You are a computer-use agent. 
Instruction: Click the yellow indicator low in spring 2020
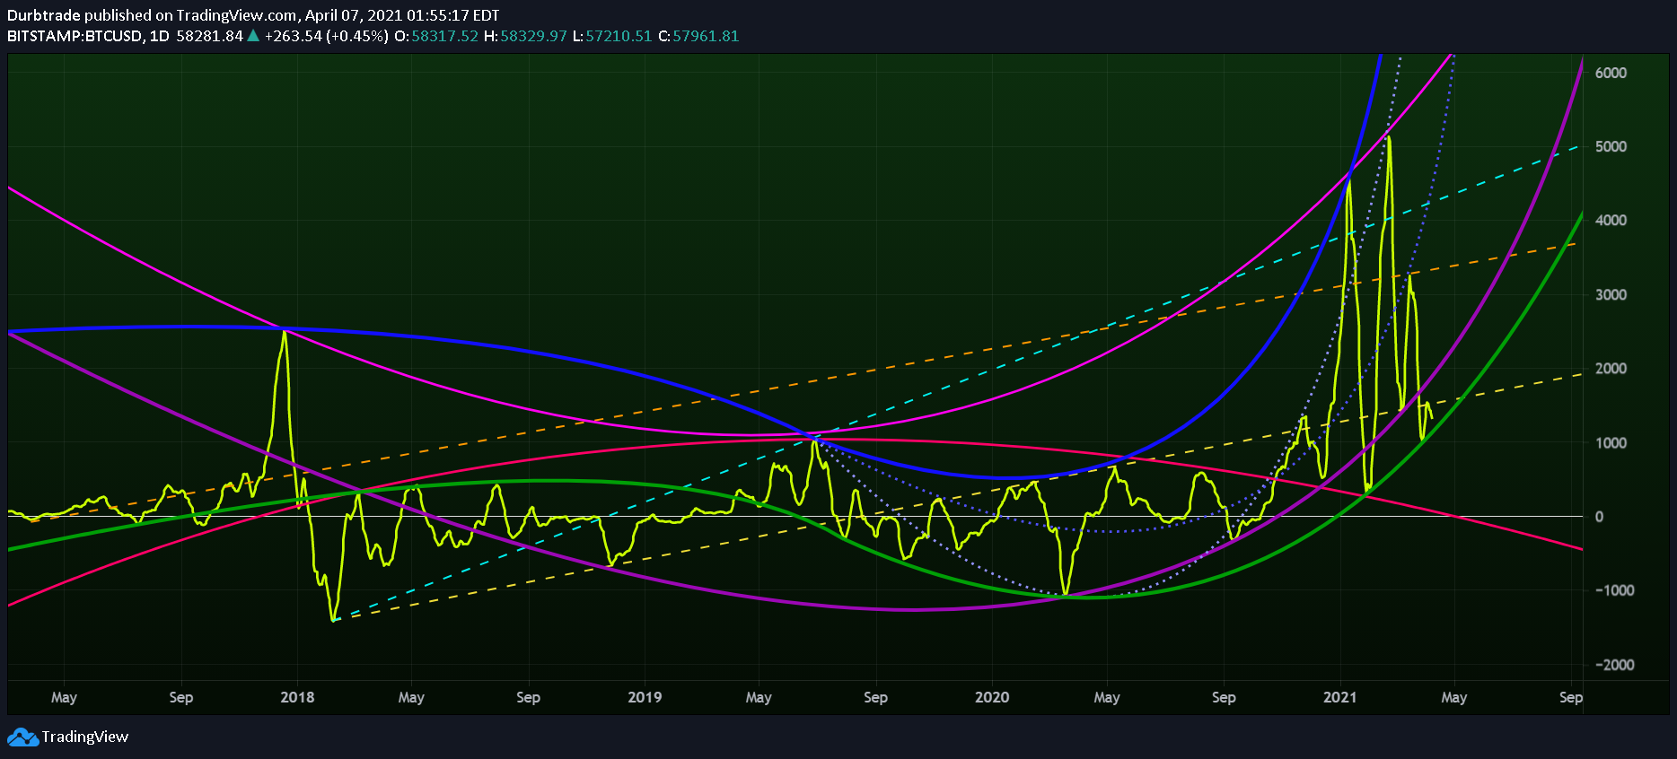click(1065, 594)
